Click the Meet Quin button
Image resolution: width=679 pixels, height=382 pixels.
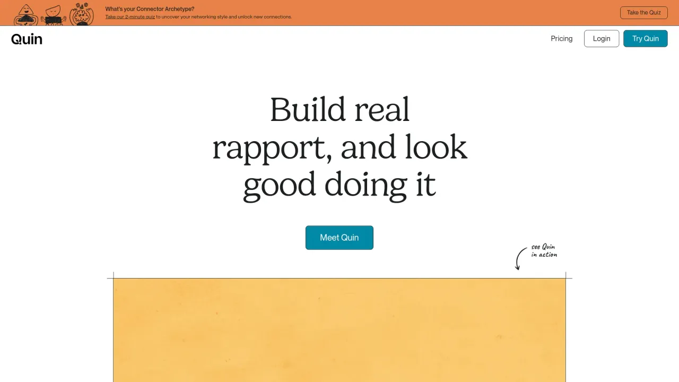pyautogui.click(x=339, y=238)
